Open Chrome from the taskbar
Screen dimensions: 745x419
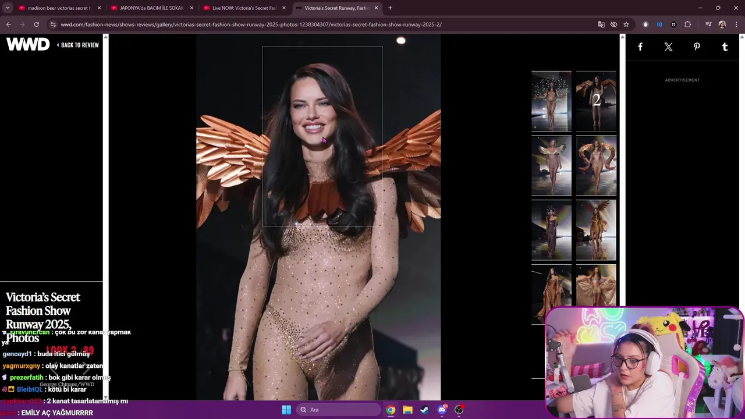coord(391,410)
